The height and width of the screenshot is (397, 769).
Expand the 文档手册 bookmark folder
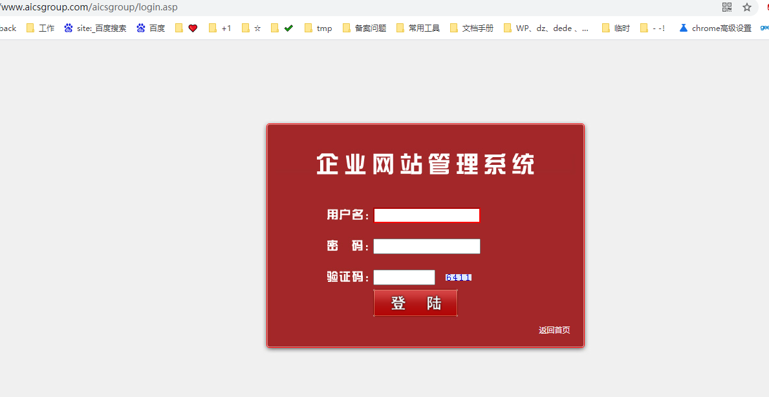point(471,28)
